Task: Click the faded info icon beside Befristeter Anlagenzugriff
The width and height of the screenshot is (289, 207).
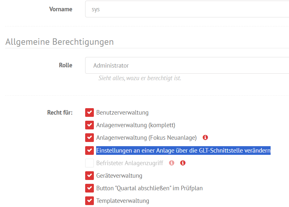Action: click(172, 163)
